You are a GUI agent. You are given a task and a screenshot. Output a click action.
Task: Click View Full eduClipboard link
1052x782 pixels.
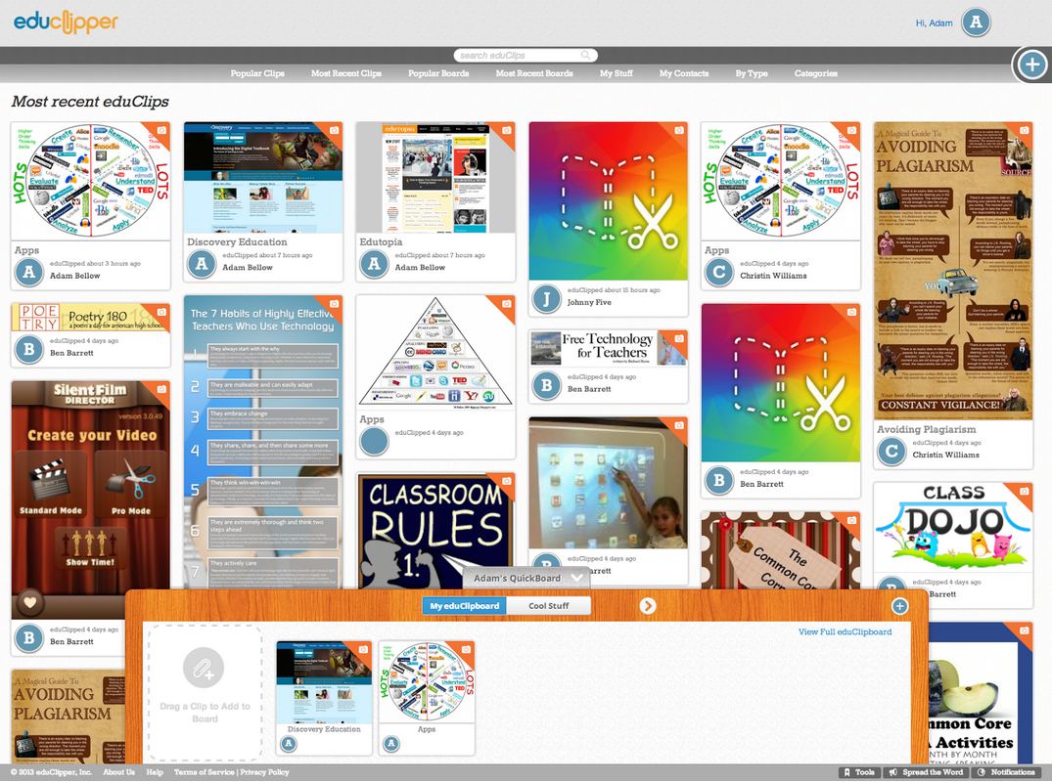(x=845, y=632)
